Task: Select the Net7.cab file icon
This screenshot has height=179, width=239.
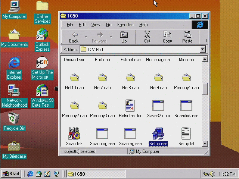Action: pos(102,77)
